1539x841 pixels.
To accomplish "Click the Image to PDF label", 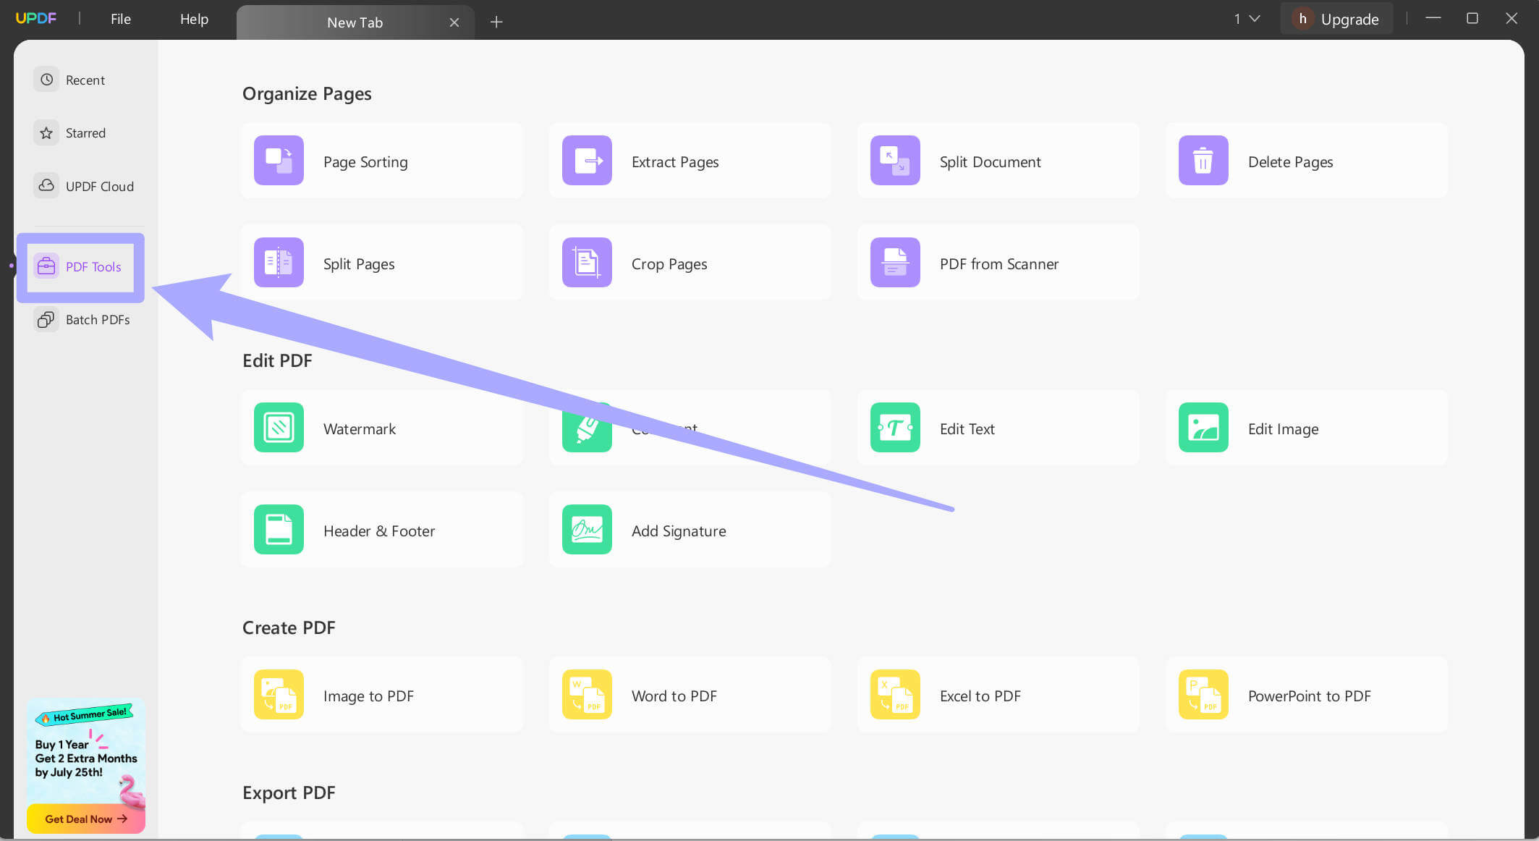I will pyautogui.click(x=368, y=696).
